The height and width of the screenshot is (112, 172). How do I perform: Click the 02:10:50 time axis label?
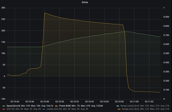tap(59, 102)
